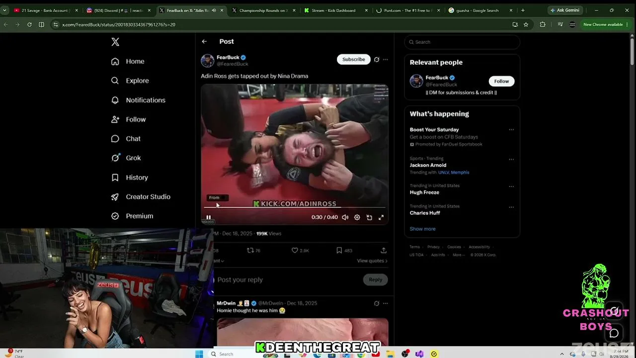Subscribe to FearBuck

point(354,59)
